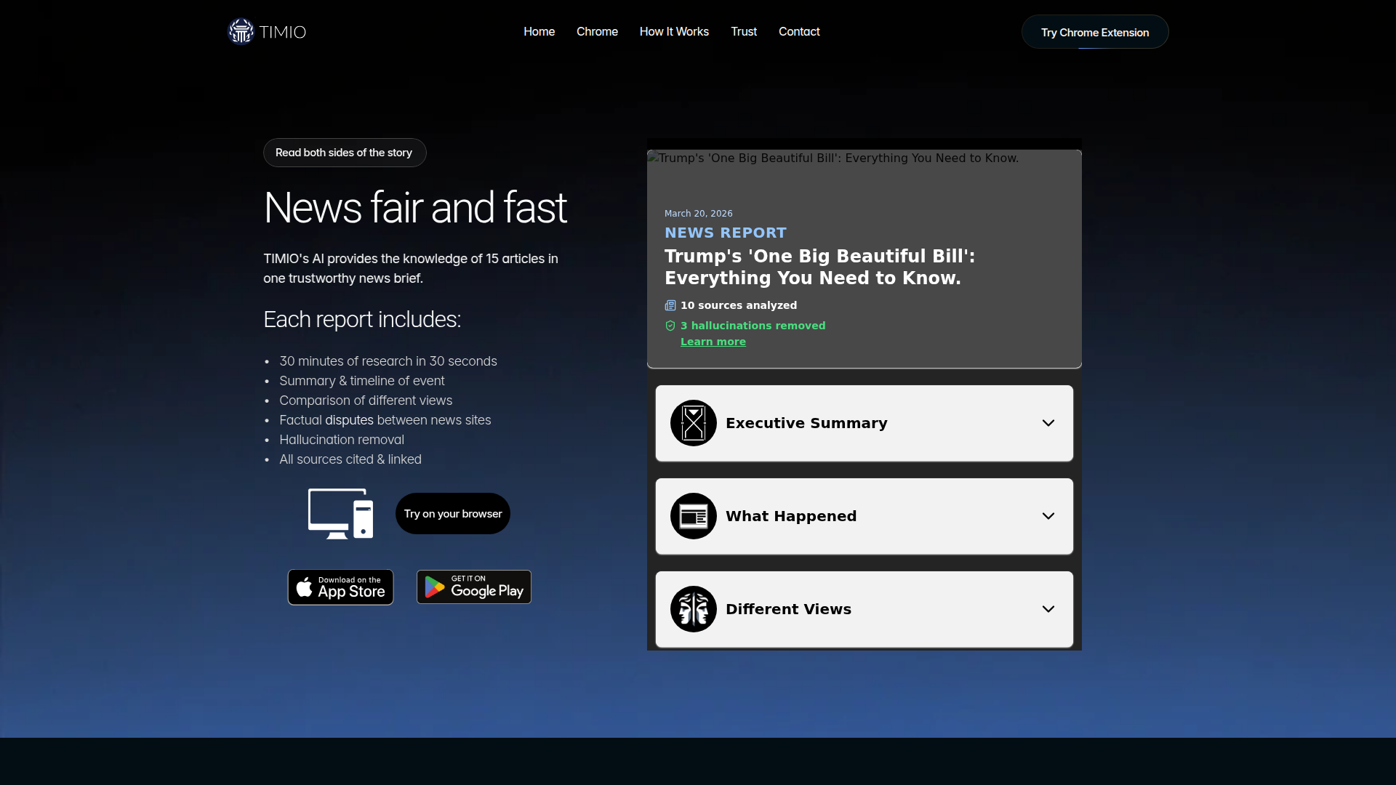This screenshot has width=1396, height=785.
Task: Go to the Home nav item
Action: [x=539, y=31]
